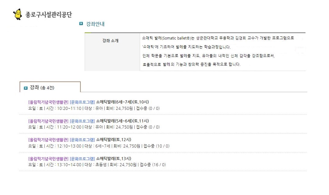Screen dimensions: 329x195
Task: Click the Somatic ballet description text
Action: [x=218, y=38]
